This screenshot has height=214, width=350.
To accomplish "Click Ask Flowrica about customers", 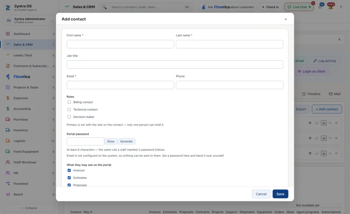I will pos(227,7).
